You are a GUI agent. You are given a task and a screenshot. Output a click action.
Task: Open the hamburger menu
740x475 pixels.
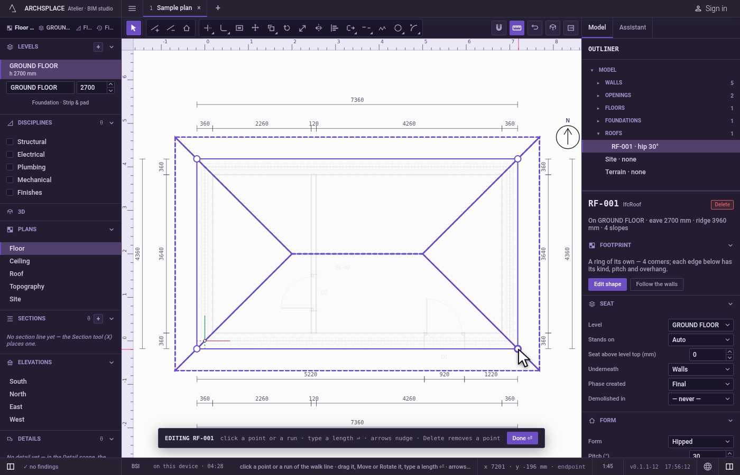[x=132, y=8]
